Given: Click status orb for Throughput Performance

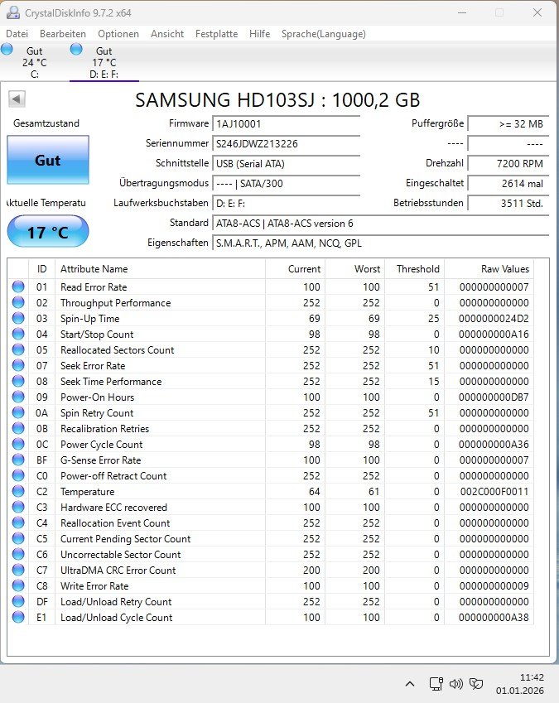Looking at the screenshot, I should [x=18, y=302].
